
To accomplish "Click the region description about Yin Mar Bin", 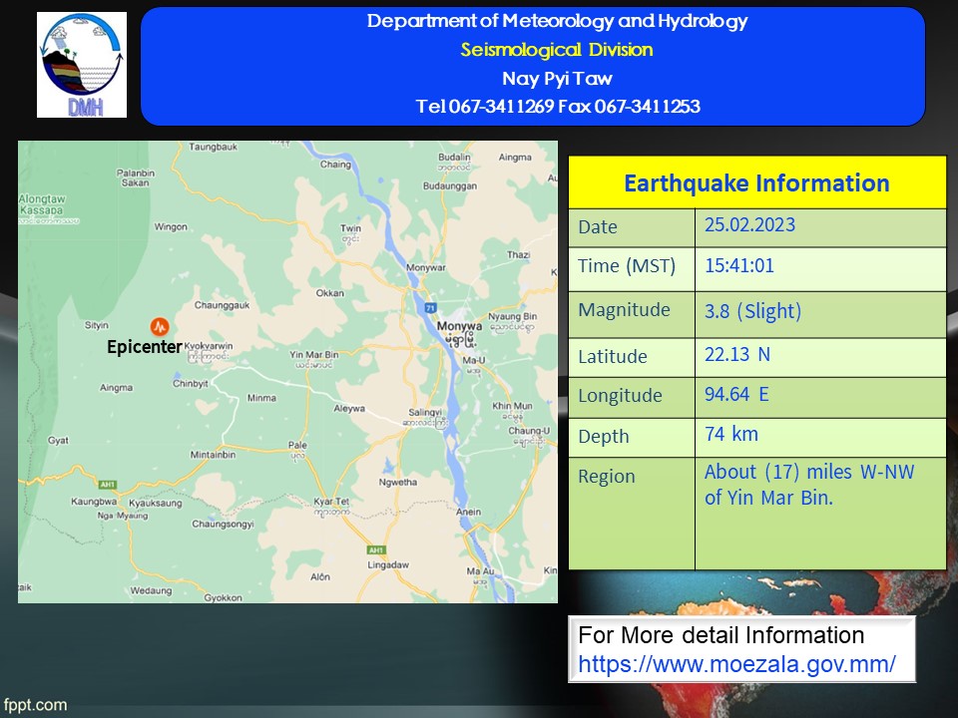I will [809, 485].
